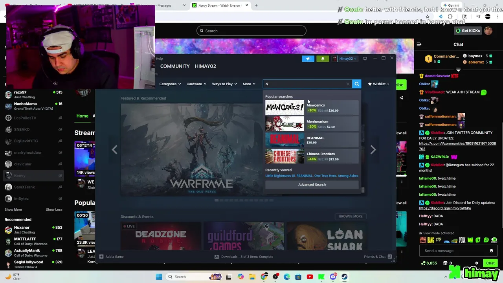Click the Get KICKs button
Viewport: 503px width, 283px height.
pos(468,31)
